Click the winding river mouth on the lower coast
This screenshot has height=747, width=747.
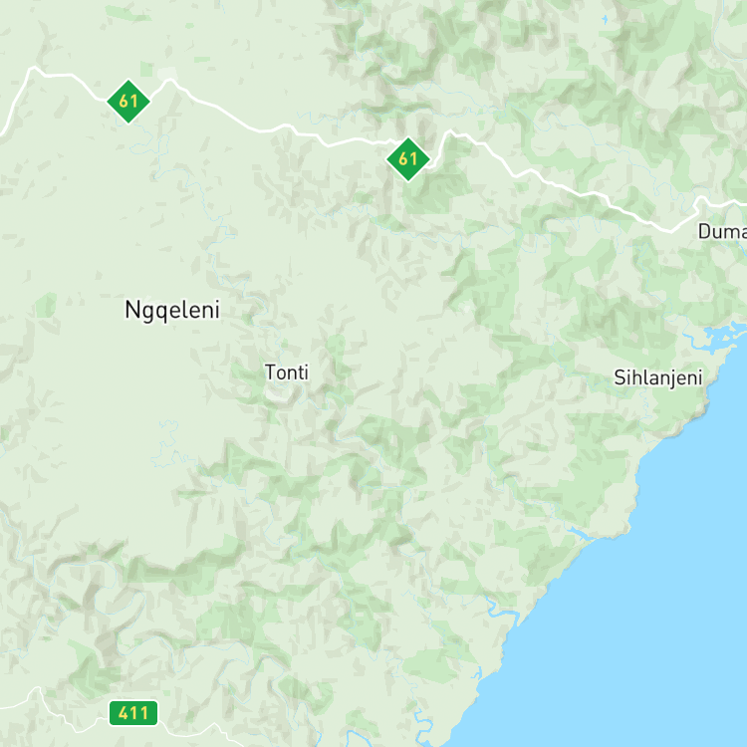[x=500, y=609]
